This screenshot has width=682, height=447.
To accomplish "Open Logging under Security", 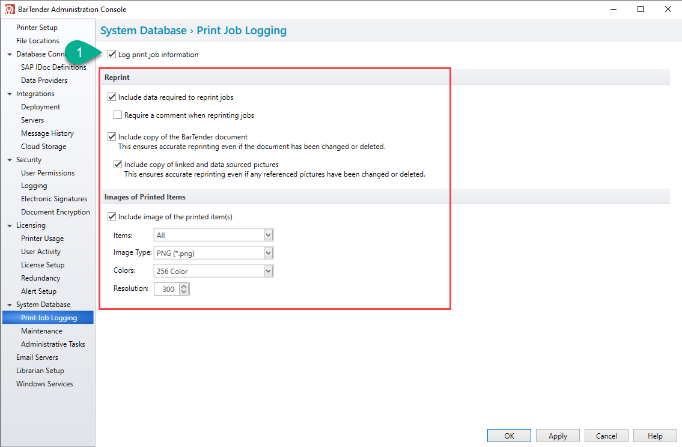I will [34, 186].
